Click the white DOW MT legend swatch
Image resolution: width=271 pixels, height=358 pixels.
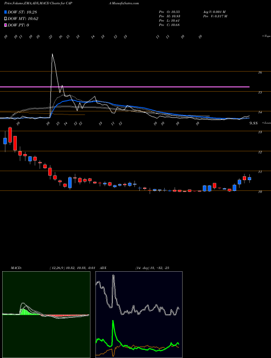click(x=5, y=19)
